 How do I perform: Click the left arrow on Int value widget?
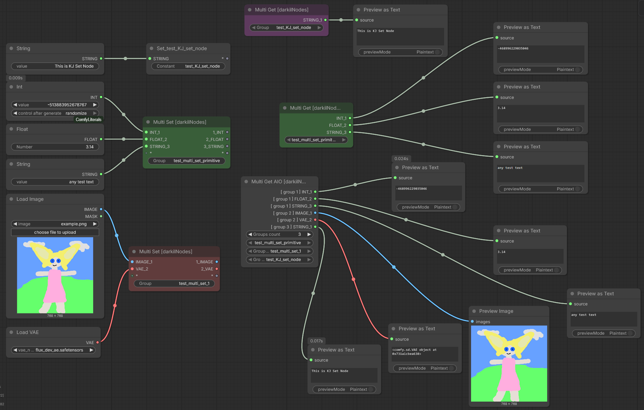click(x=15, y=105)
